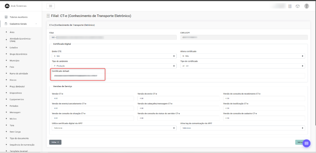Viewport: 316px width, 153px height.
Task: Click the floating purple grid button
Action: (306, 143)
